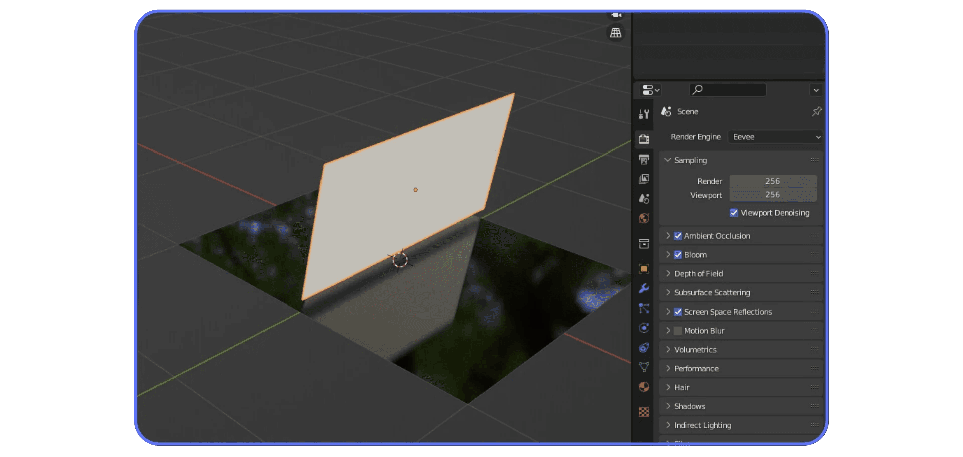Open the Output properties printer icon
Image resolution: width=963 pixels, height=457 pixels.
coord(644,159)
